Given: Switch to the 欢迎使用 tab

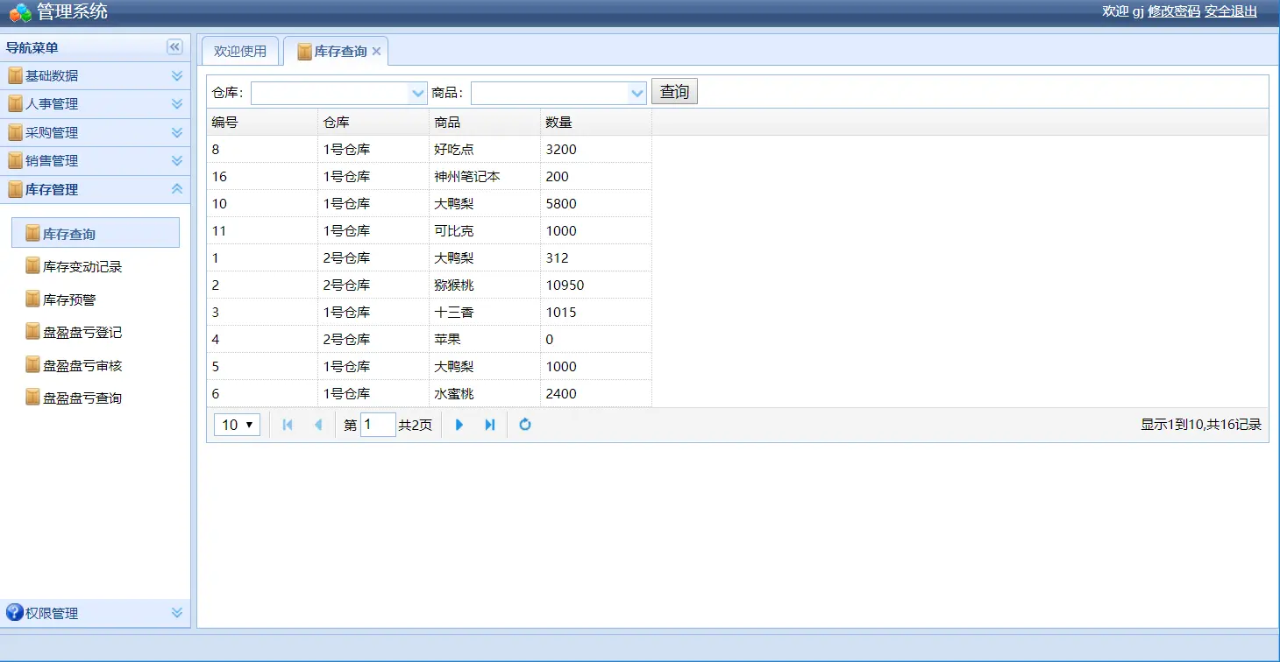Looking at the screenshot, I should pos(240,52).
